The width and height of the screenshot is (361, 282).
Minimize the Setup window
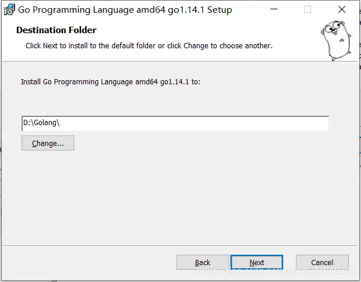coord(274,9)
